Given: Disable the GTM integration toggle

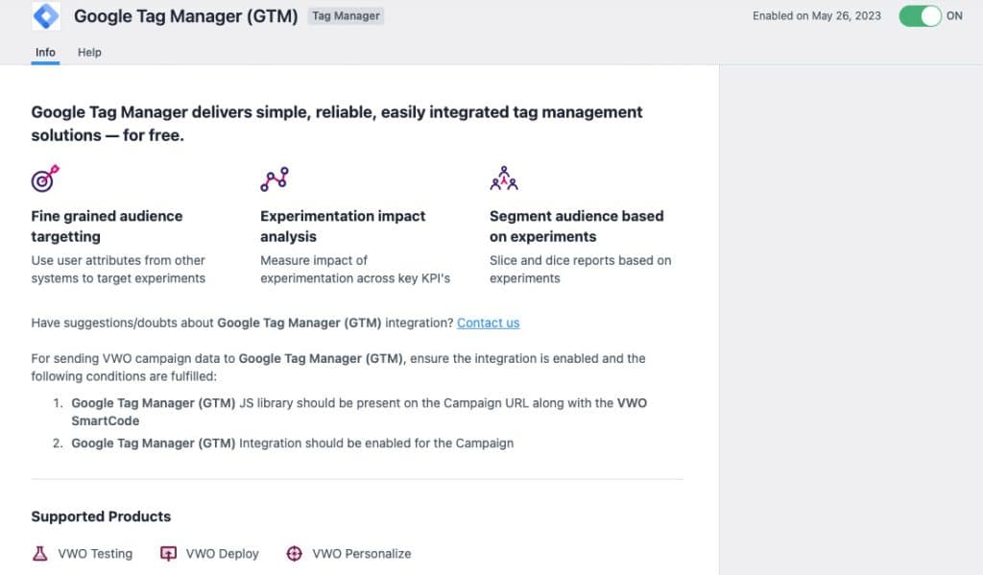Looking at the screenshot, I should tap(920, 15).
